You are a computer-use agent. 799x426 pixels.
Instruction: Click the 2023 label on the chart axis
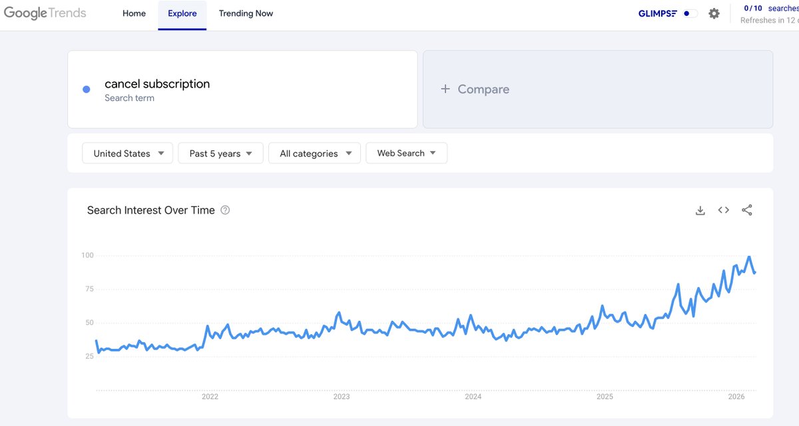342,397
